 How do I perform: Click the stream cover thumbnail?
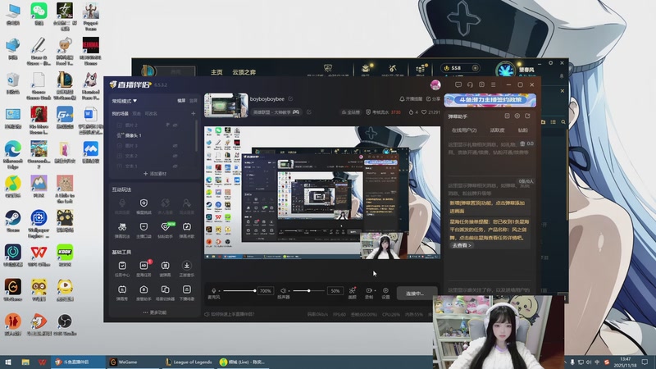coord(226,105)
